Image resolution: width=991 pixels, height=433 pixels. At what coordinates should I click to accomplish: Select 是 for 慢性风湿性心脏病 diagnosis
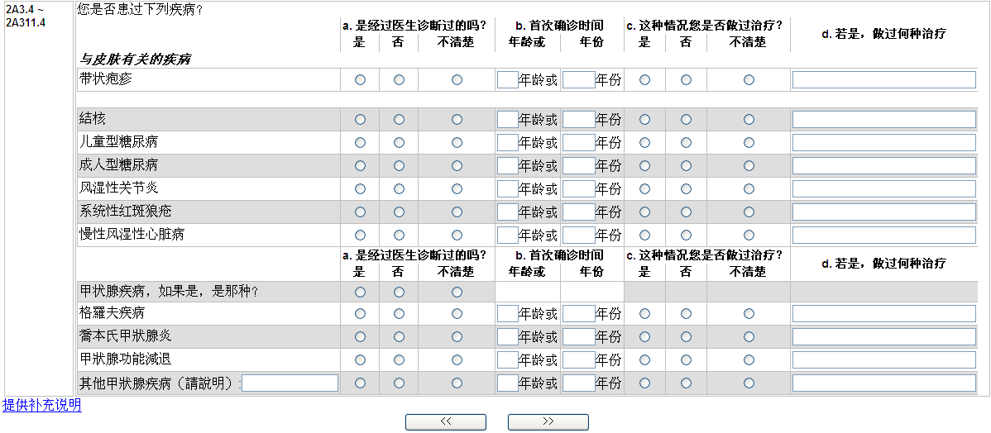360,236
